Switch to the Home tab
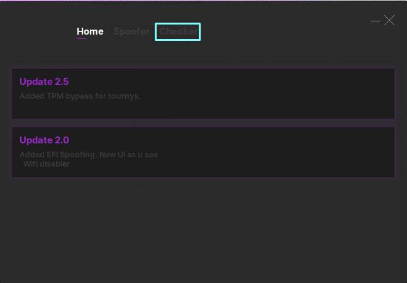The height and width of the screenshot is (283, 407). pyautogui.click(x=90, y=31)
